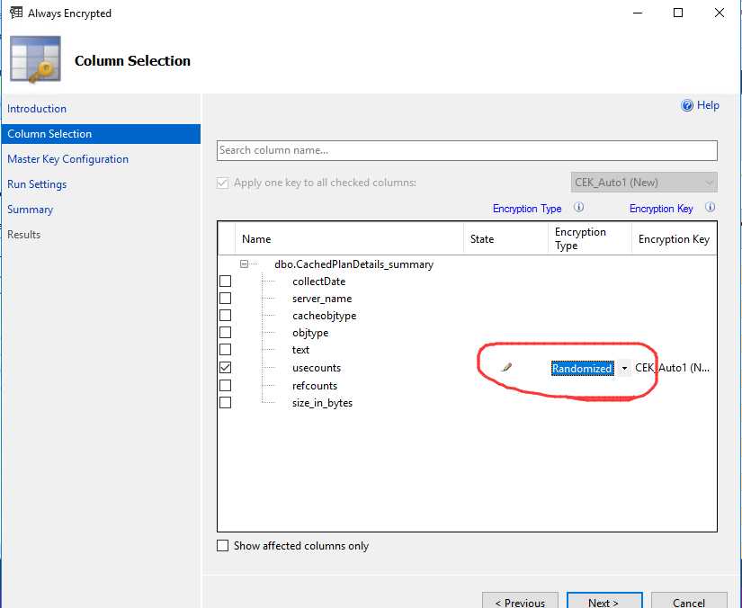Select the size_in_bytes row name
Image resolution: width=742 pixels, height=608 pixels.
click(322, 403)
